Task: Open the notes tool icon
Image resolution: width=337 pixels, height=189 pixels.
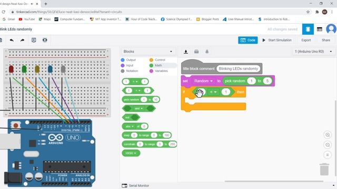Action: 34,40
